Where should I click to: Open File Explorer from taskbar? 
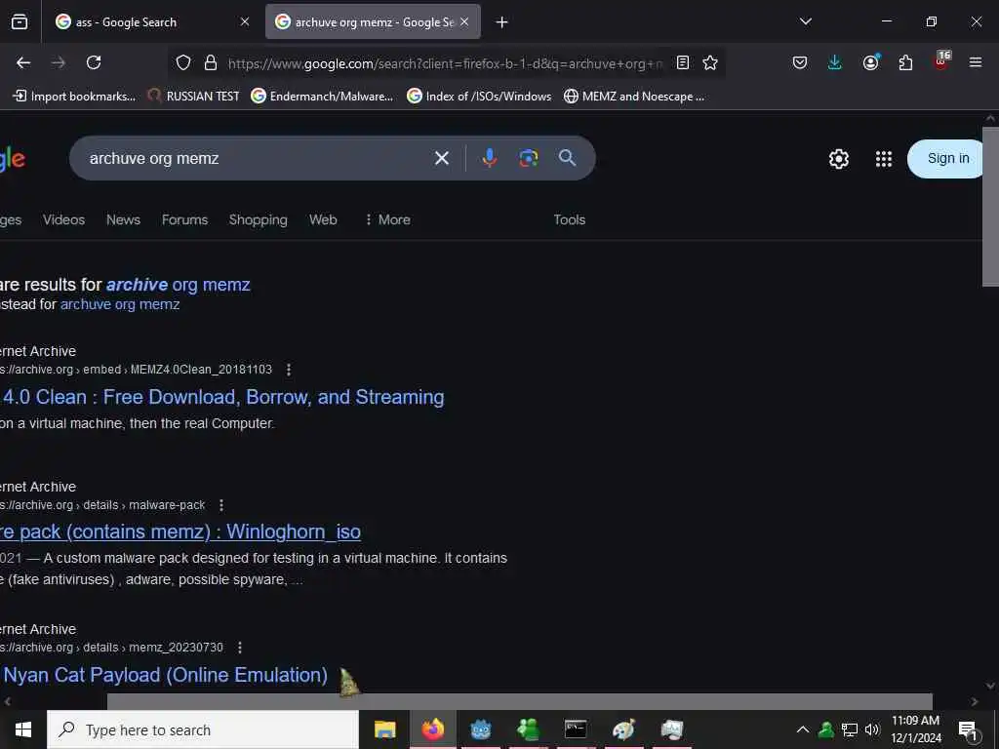(384, 729)
